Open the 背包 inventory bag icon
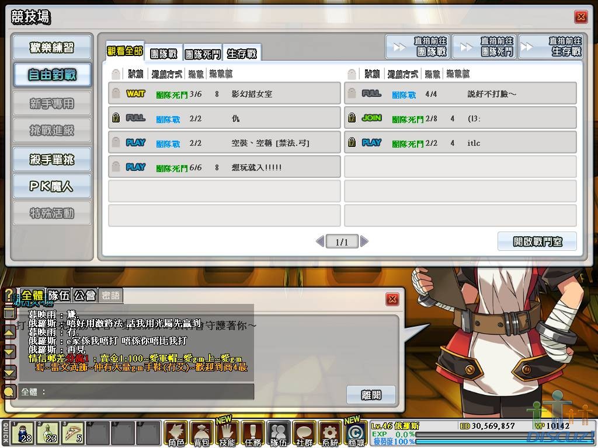The width and height of the screenshot is (598, 448). [201, 434]
